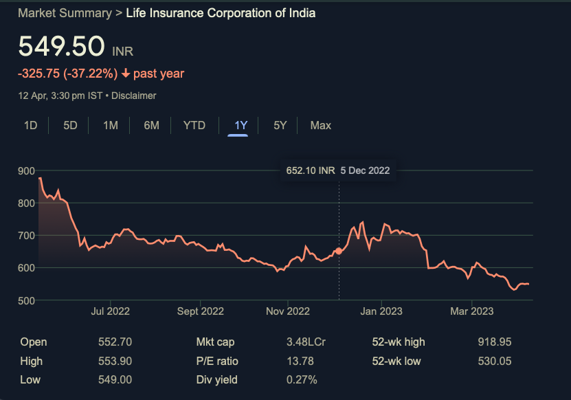Click the -325.75 (-37.22%) change value
The image size is (571, 400).
tap(68, 74)
